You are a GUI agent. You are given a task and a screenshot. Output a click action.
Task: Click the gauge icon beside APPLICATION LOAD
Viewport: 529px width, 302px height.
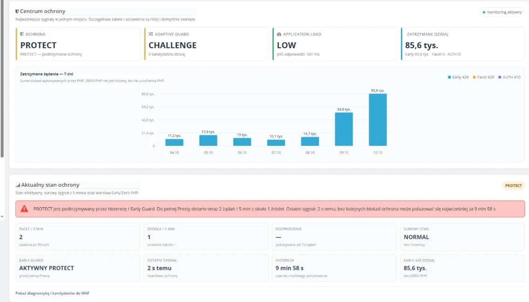point(279,34)
